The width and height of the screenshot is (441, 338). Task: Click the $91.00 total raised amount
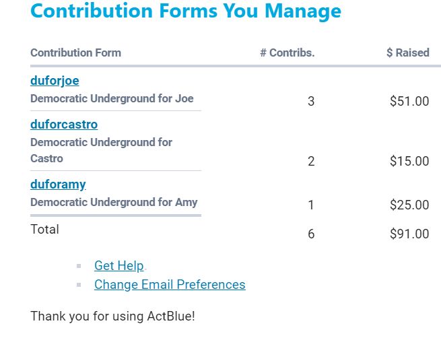409,234
